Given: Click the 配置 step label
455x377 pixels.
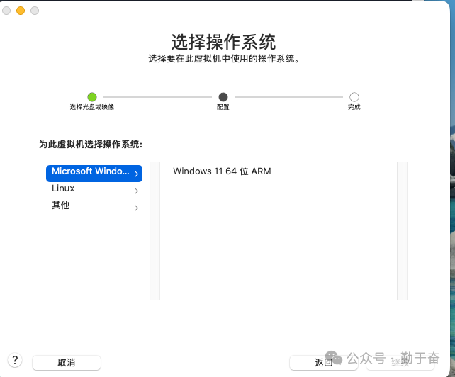Looking at the screenshot, I should [x=223, y=107].
